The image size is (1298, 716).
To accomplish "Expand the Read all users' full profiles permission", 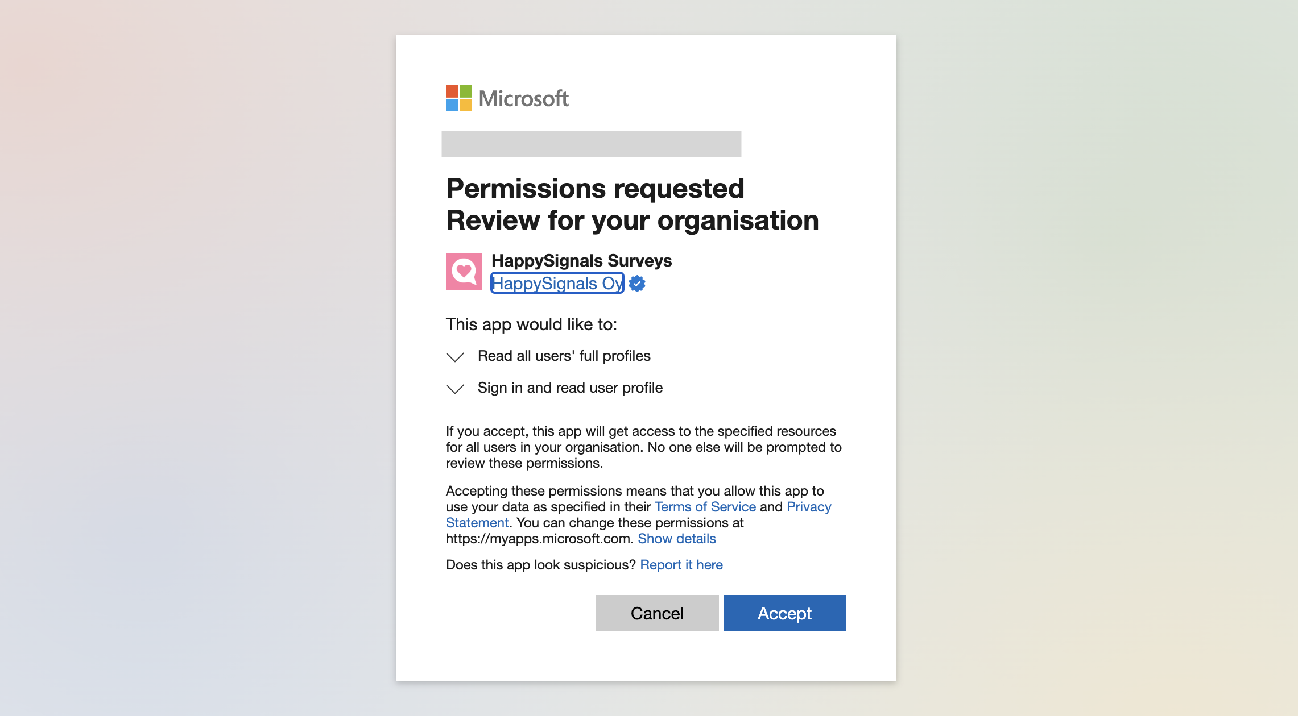I will [x=454, y=357].
